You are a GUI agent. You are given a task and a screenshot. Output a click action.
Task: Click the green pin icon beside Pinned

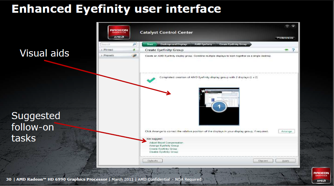[134, 50]
